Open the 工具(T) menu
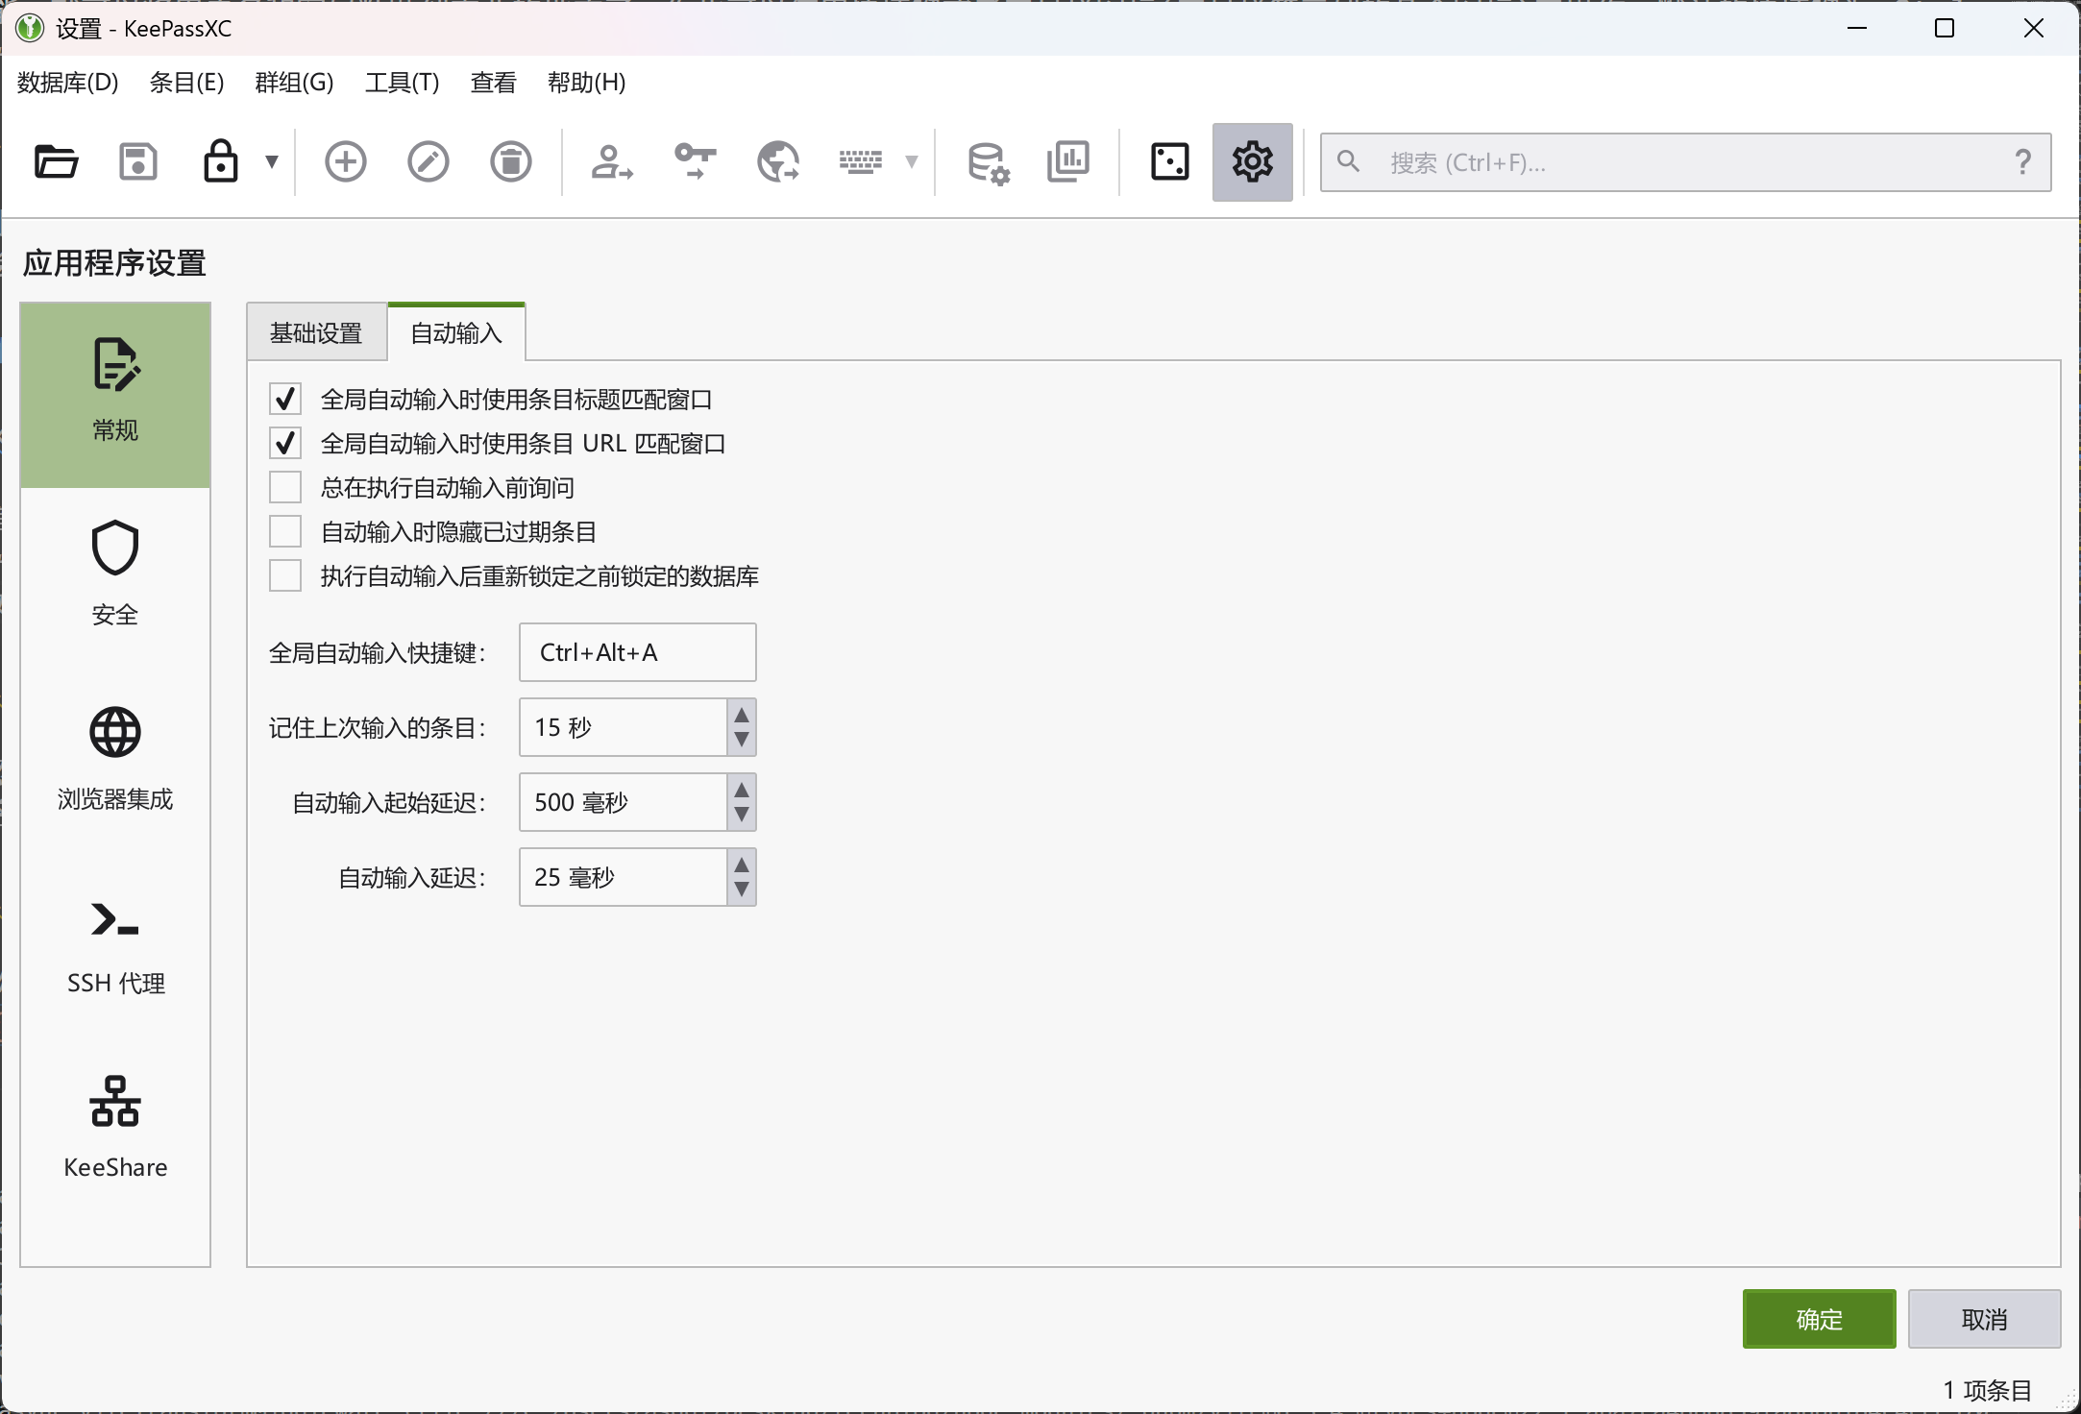2081x1414 pixels. (402, 83)
